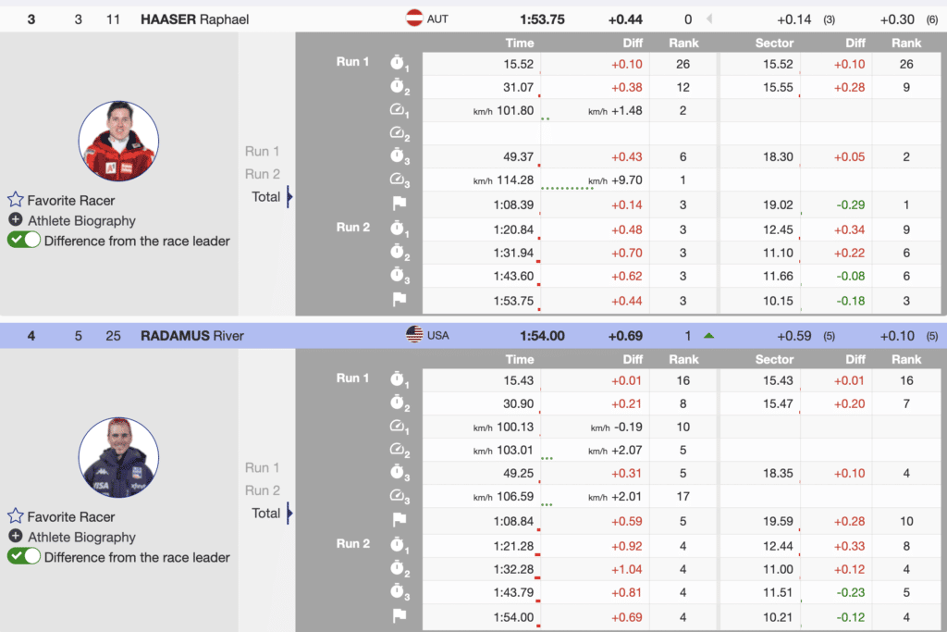Click Haaser's Run 1 third speedometer icon
Viewport: 947px width, 632px height.
pos(399,180)
